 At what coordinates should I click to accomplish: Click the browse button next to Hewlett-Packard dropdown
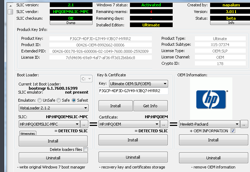pos(244,124)
